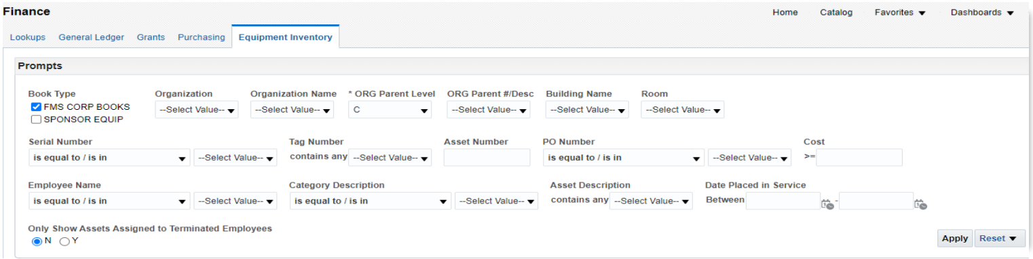1033x259 pixels.
Task: Open the Organization Name dropdown
Action: 292,110
